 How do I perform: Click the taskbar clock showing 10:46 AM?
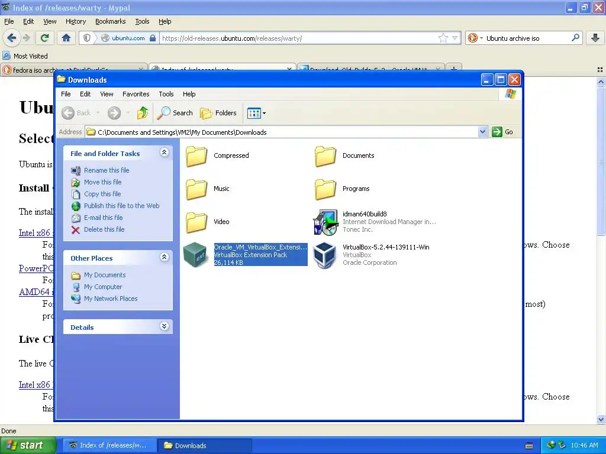[584, 445]
